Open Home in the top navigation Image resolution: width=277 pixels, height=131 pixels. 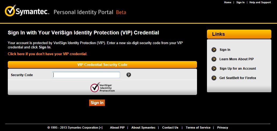click(228, 2)
